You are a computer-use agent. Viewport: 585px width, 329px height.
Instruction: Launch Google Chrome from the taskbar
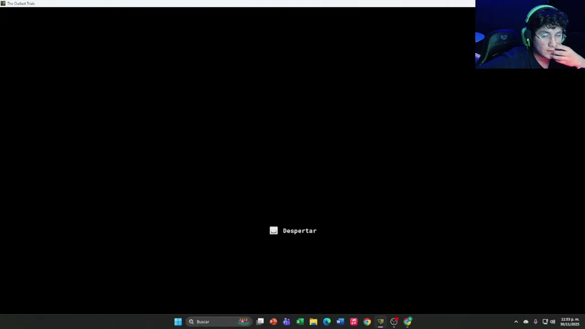pos(367,322)
